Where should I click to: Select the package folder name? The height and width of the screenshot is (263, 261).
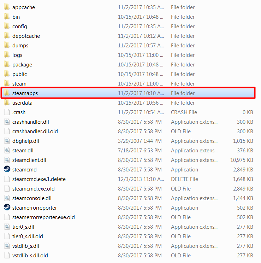click(x=22, y=65)
